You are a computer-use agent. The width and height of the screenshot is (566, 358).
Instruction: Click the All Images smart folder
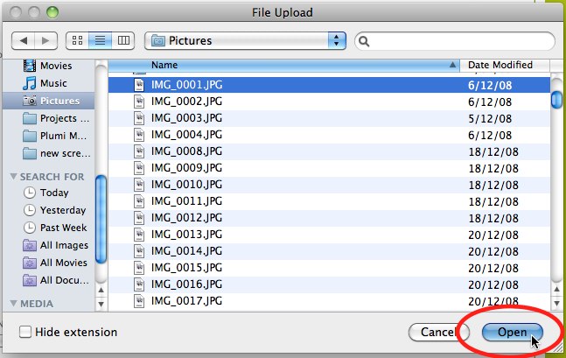[x=63, y=245]
